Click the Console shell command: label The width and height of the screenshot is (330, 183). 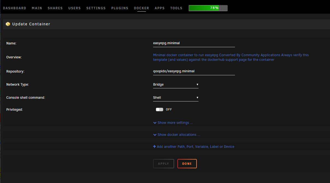26,98
